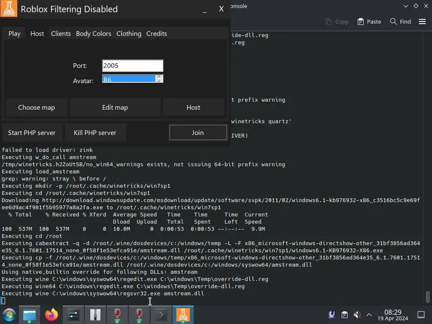Screen dimensions: 432x324
Task: Click 'Using native,builtin override' terminal line
Action: click(100, 272)
